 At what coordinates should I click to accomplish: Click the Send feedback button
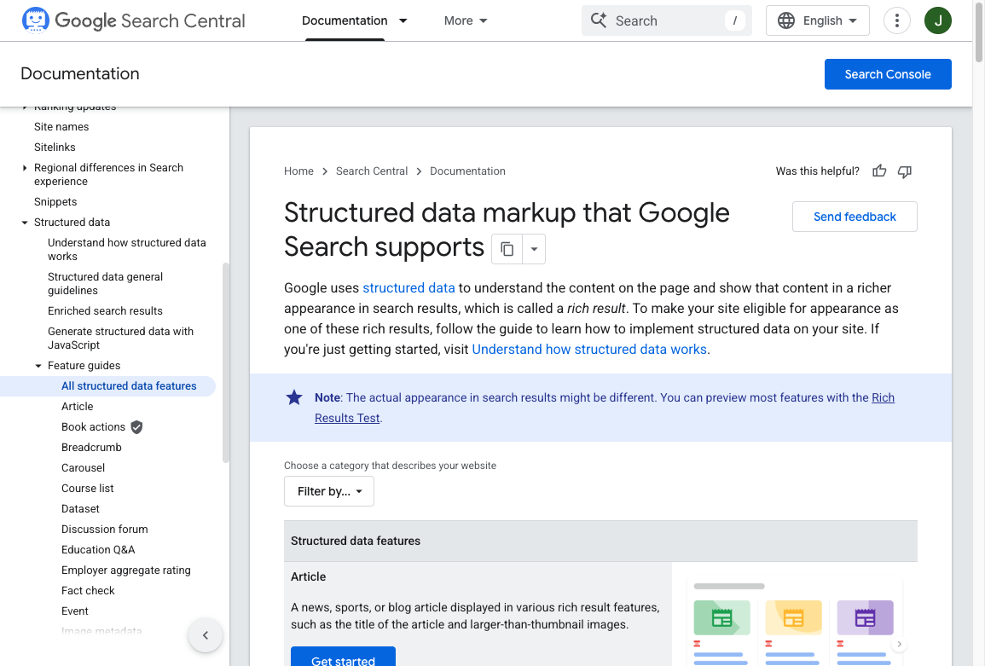pos(855,217)
